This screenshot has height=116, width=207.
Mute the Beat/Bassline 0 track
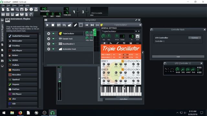tap(53, 44)
